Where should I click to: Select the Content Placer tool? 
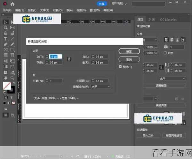pos(12,33)
